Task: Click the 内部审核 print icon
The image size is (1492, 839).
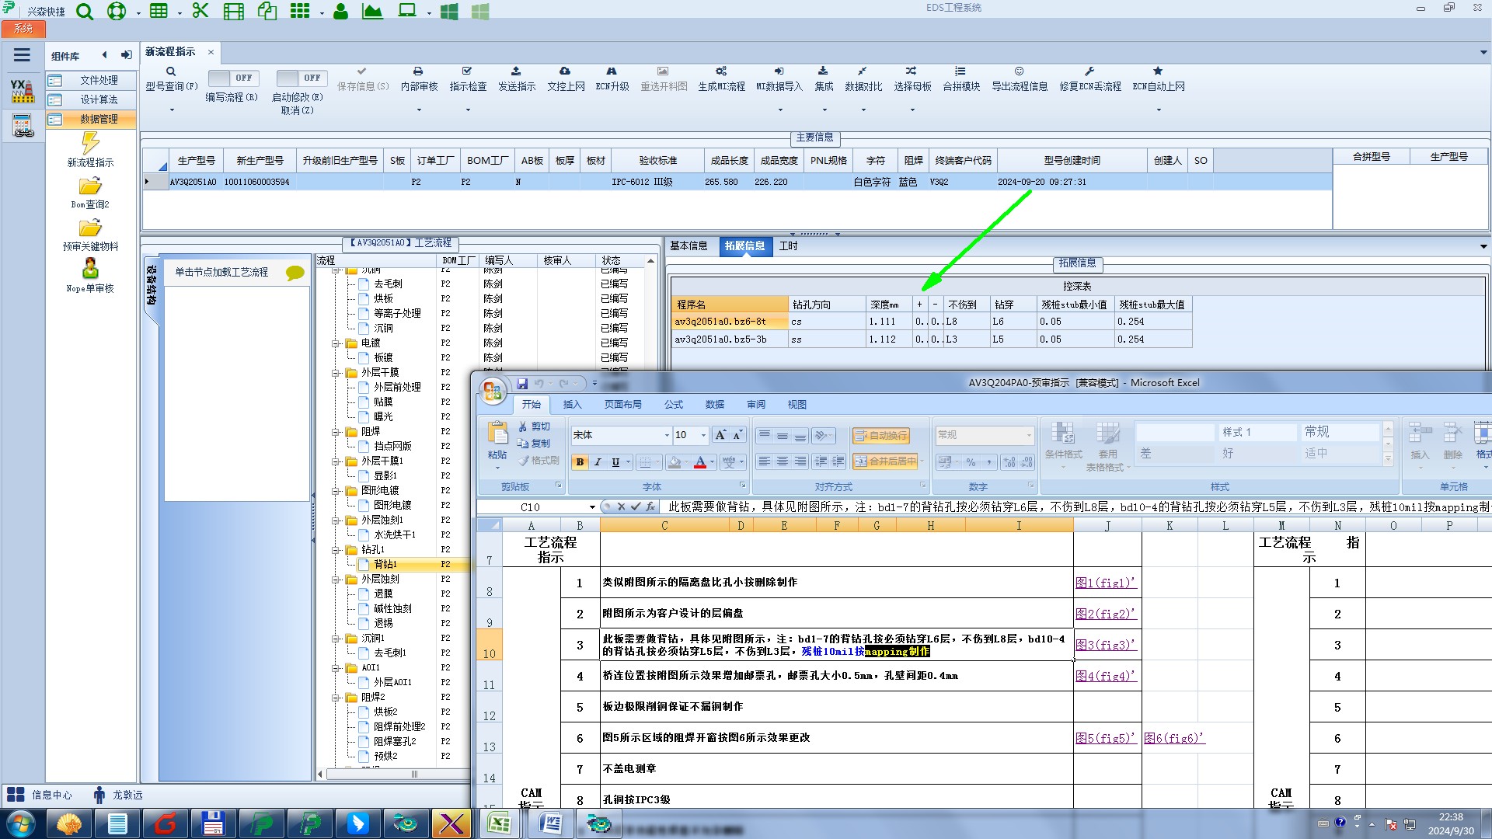Action: tap(418, 71)
